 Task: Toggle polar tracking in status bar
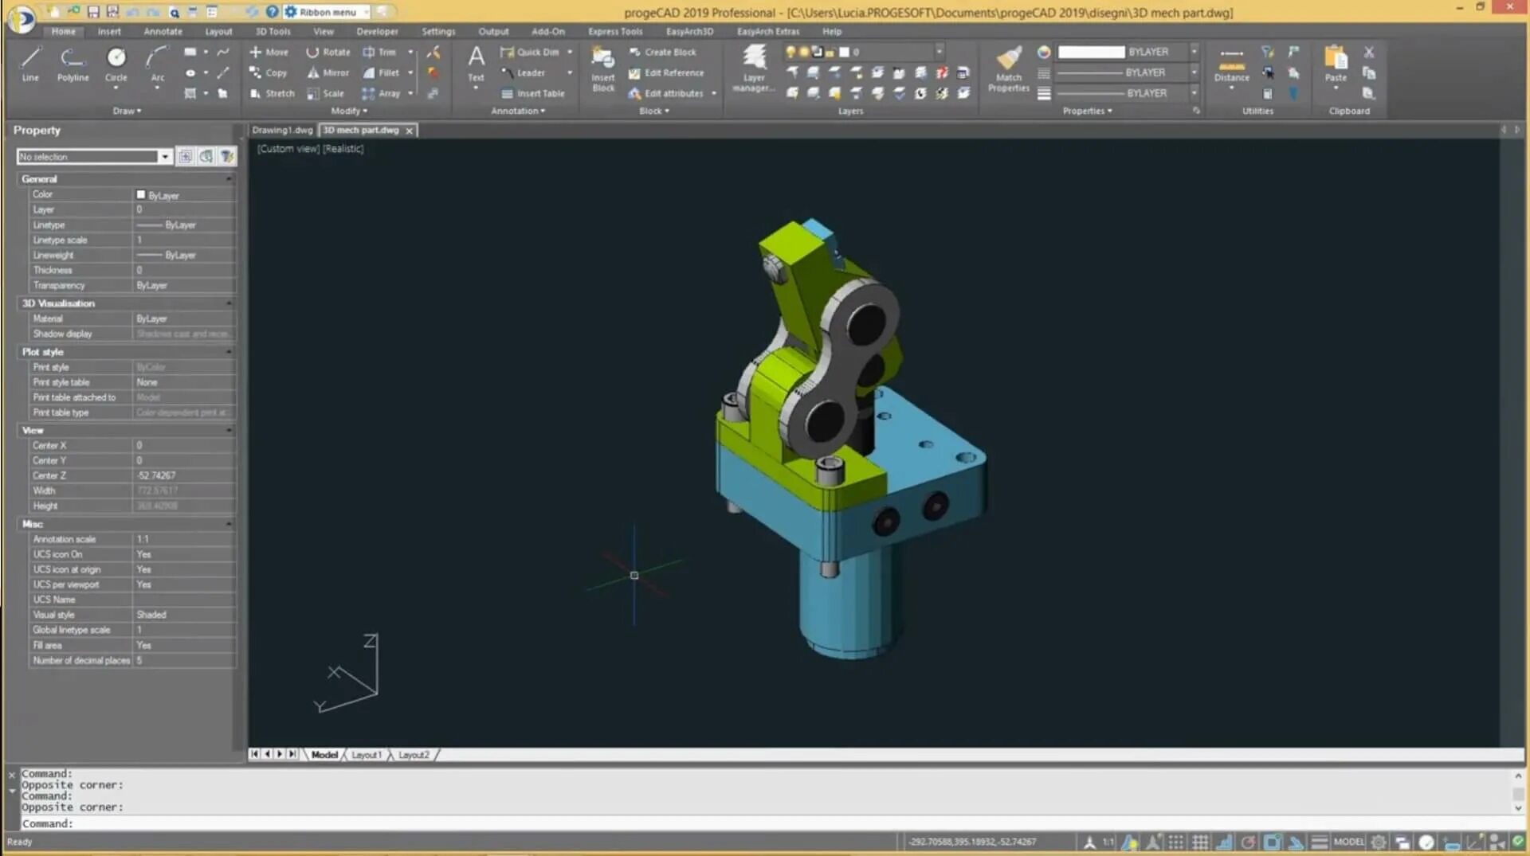[x=1248, y=842]
